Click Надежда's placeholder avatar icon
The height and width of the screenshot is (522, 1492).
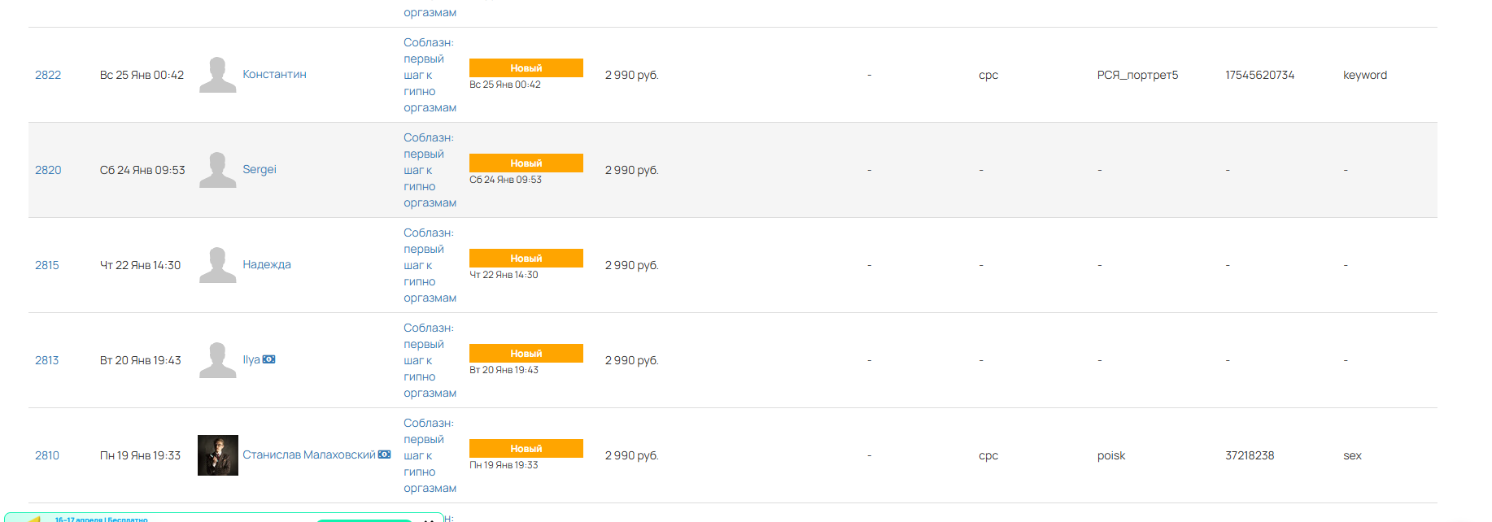(217, 265)
